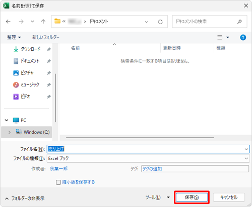
Task: Go forward with the right arrow
Action: (x=21, y=22)
